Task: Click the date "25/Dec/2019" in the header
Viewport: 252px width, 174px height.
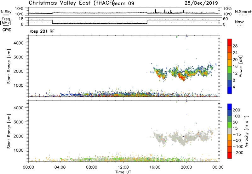Action: [x=201, y=3]
